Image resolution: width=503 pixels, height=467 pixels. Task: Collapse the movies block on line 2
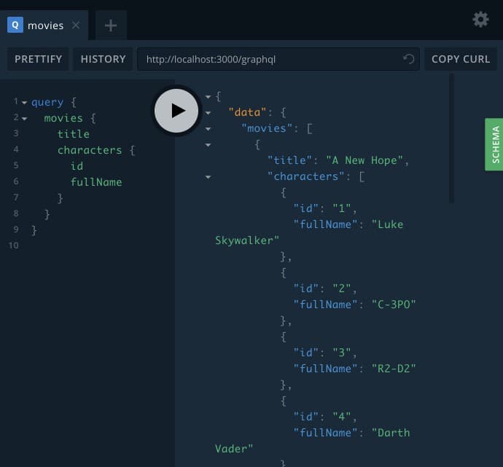click(x=24, y=119)
